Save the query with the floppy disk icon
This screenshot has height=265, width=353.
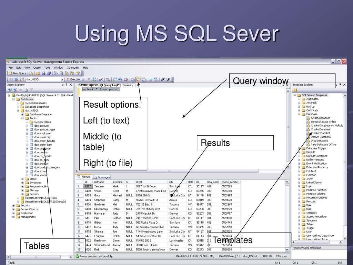coord(43,73)
